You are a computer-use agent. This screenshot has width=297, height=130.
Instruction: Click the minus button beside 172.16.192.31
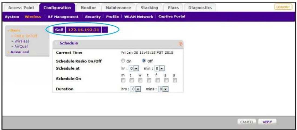pyautogui.click(x=105, y=30)
